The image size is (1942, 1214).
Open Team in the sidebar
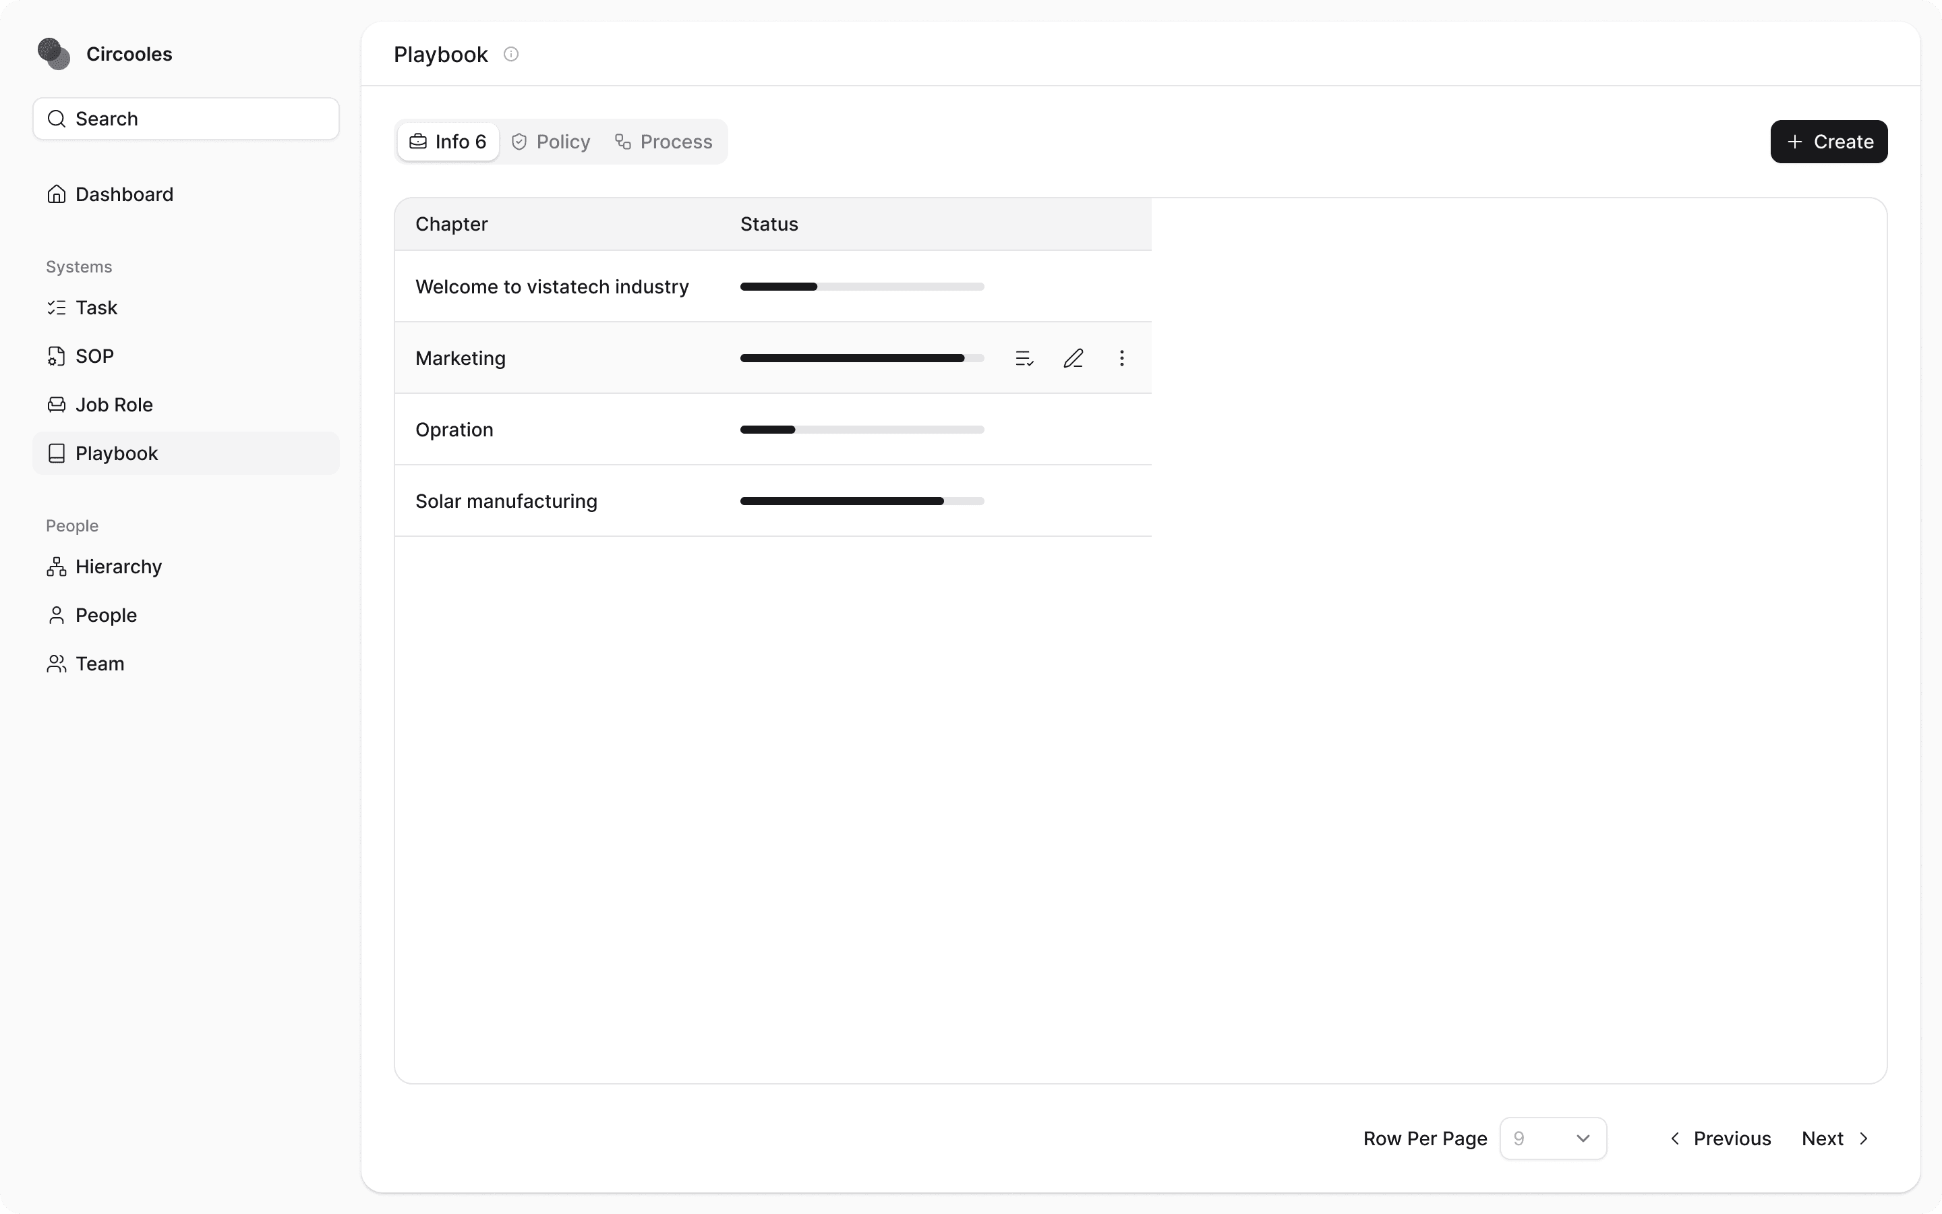[x=186, y=664]
